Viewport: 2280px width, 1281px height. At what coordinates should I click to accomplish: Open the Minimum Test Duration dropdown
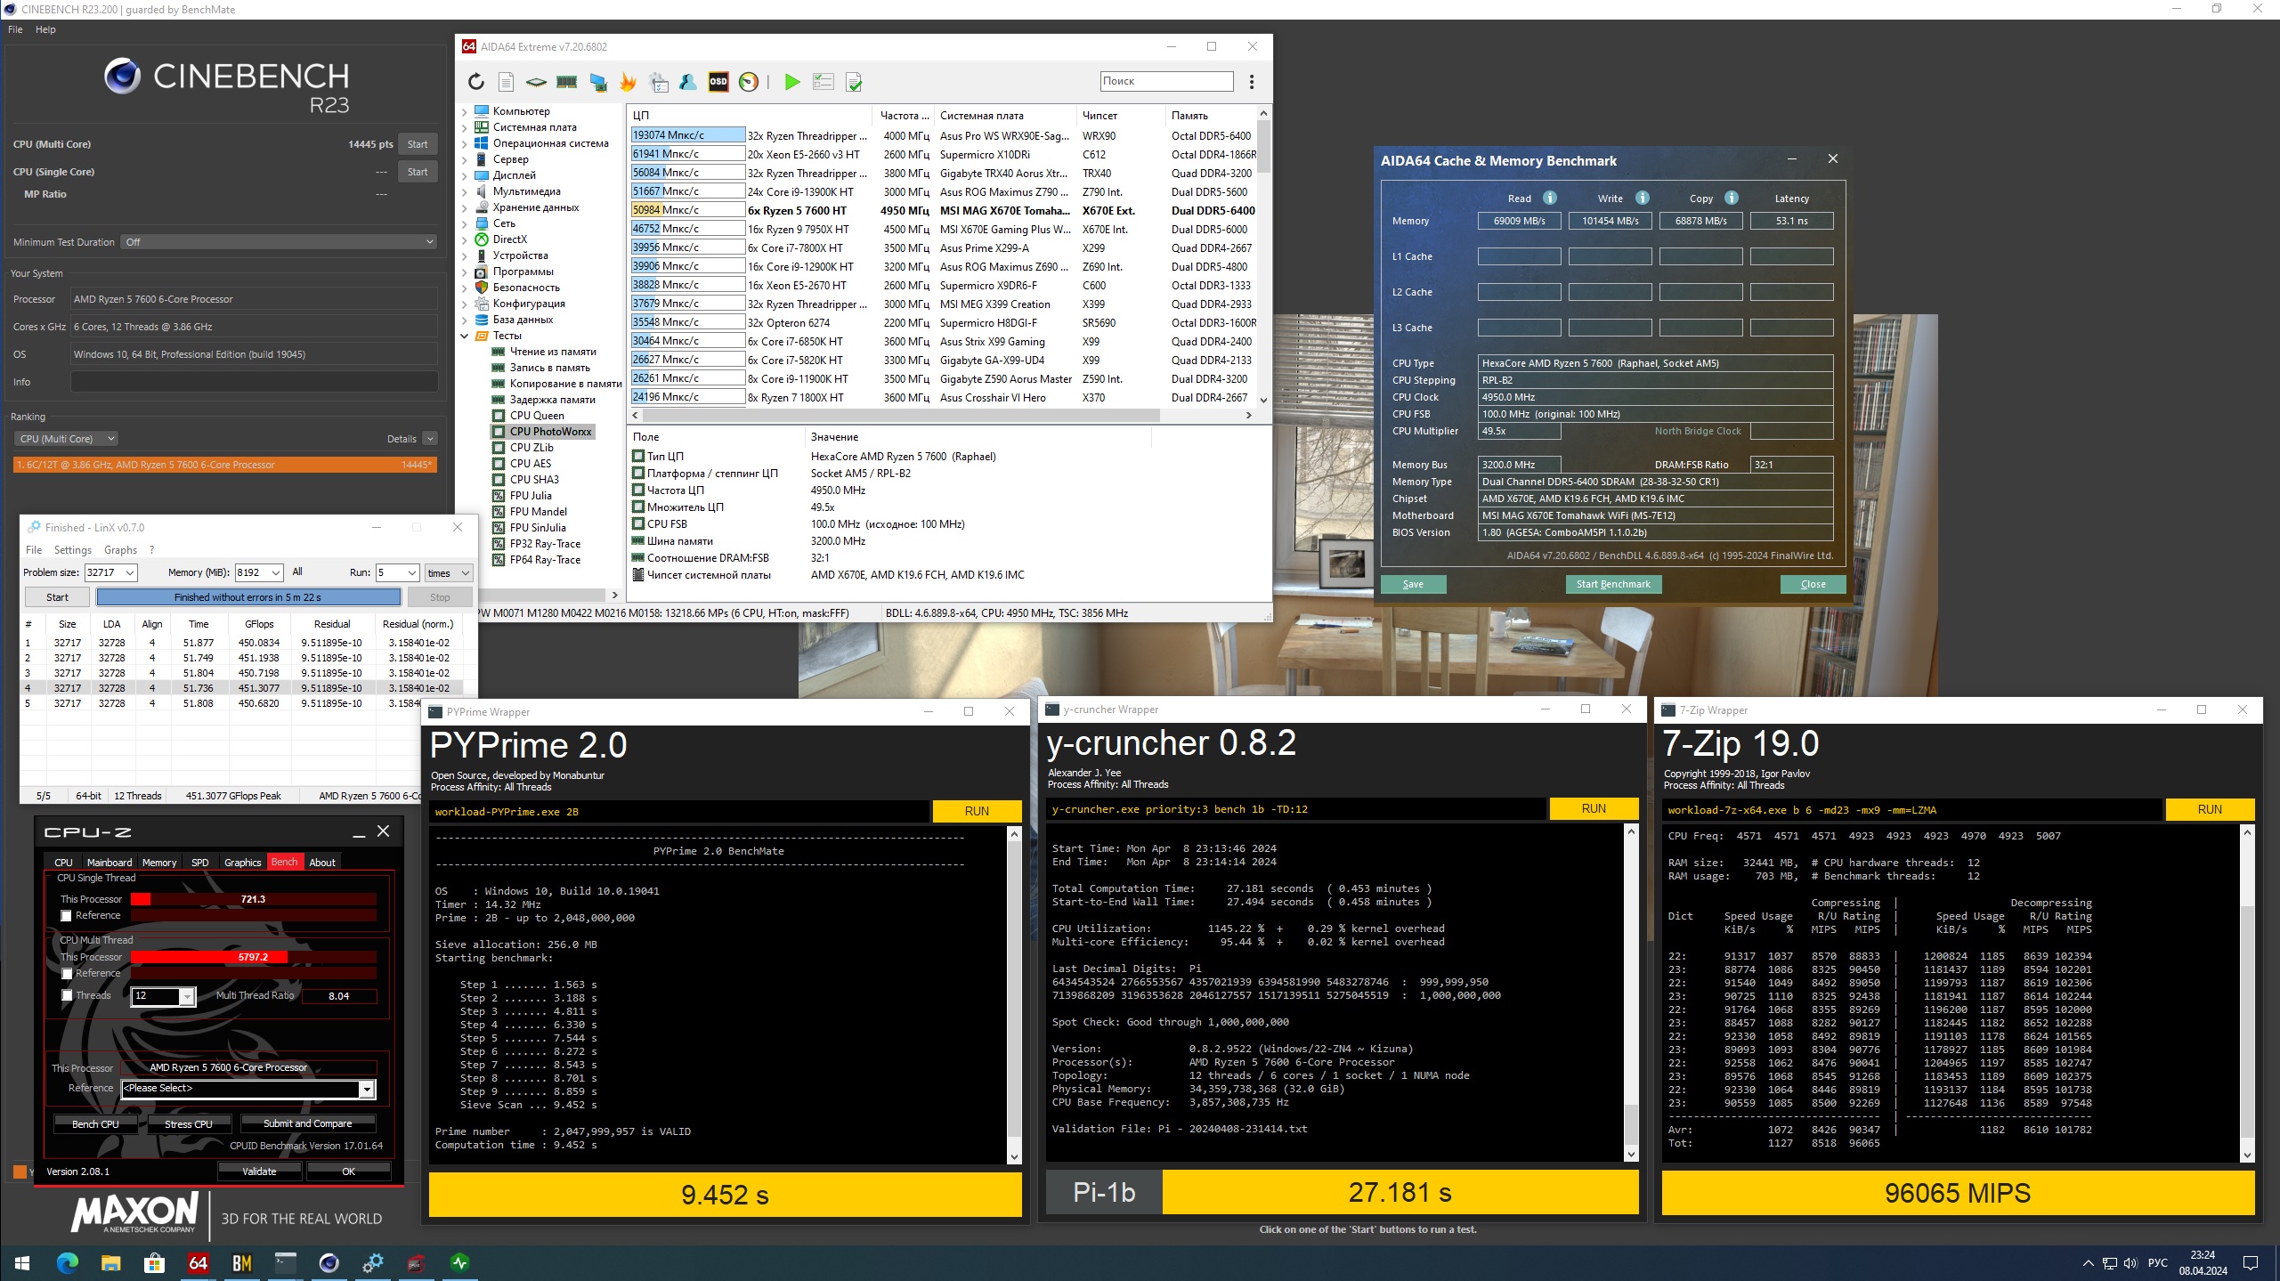[x=280, y=242]
